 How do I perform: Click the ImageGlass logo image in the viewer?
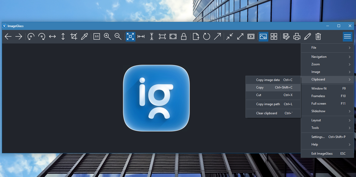(x=156, y=98)
